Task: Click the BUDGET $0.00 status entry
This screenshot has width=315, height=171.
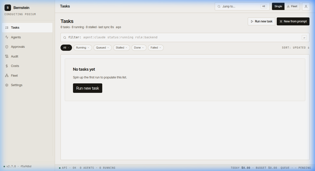Action: point(266,168)
